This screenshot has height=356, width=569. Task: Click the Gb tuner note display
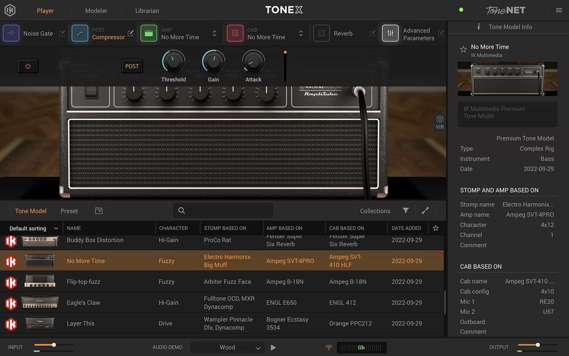pos(361,347)
